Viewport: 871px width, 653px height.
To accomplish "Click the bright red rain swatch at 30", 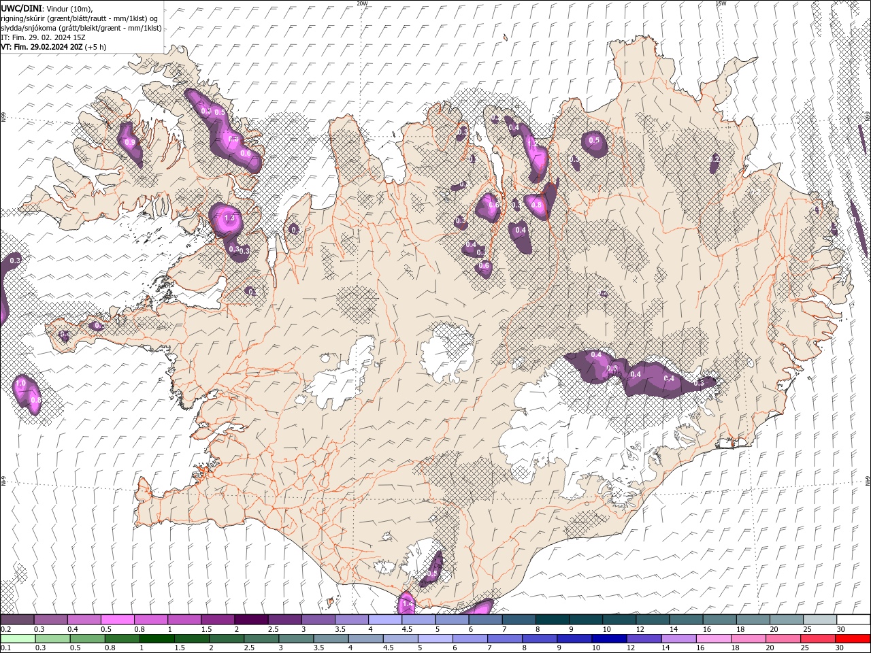I will 853,639.
